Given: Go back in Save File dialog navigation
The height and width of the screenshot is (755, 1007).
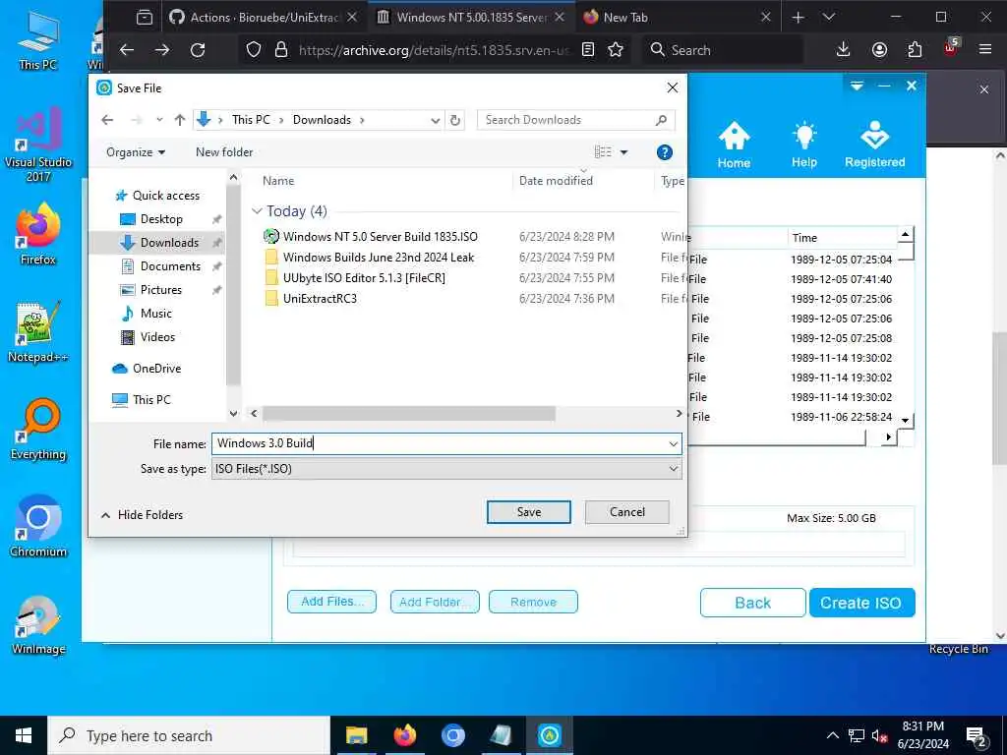Looking at the screenshot, I should (x=107, y=119).
